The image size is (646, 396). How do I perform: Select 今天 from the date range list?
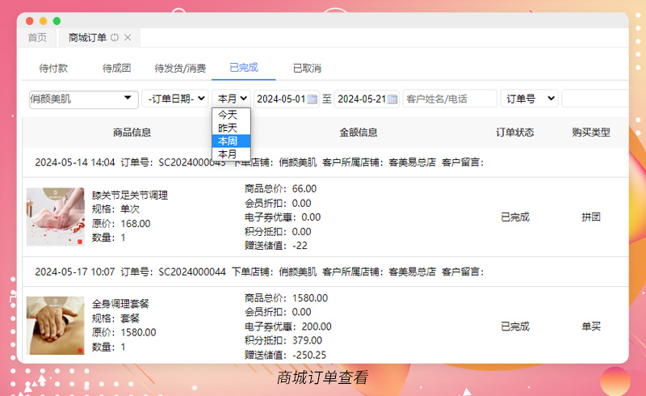point(228,115)
